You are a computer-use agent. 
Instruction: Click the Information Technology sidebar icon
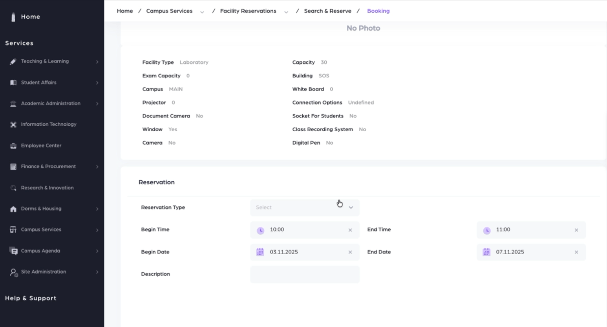(13, 125)
